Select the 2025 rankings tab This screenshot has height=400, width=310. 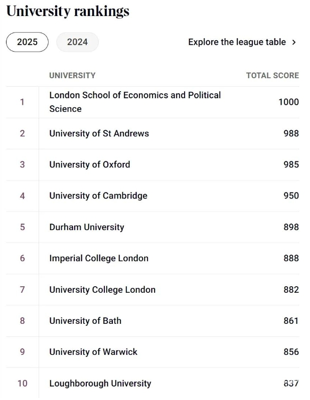click(x=27, y=42)
